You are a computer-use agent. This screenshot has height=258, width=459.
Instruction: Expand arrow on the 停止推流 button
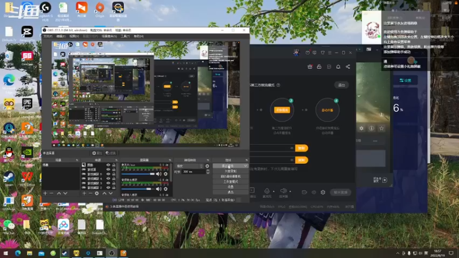point(246,166)
